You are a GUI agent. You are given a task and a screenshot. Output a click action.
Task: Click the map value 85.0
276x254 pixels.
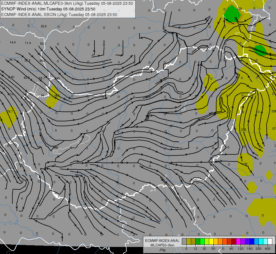[x=42, y=61]
